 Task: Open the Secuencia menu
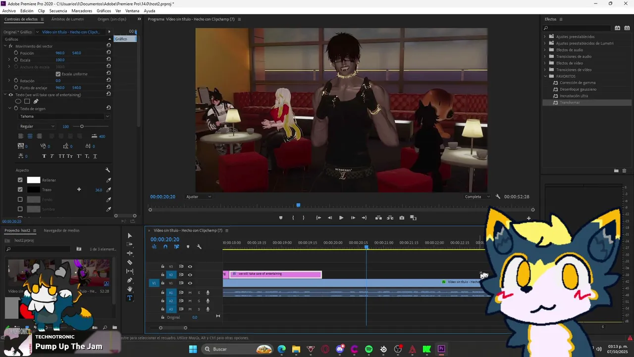[x=58, y=11]
